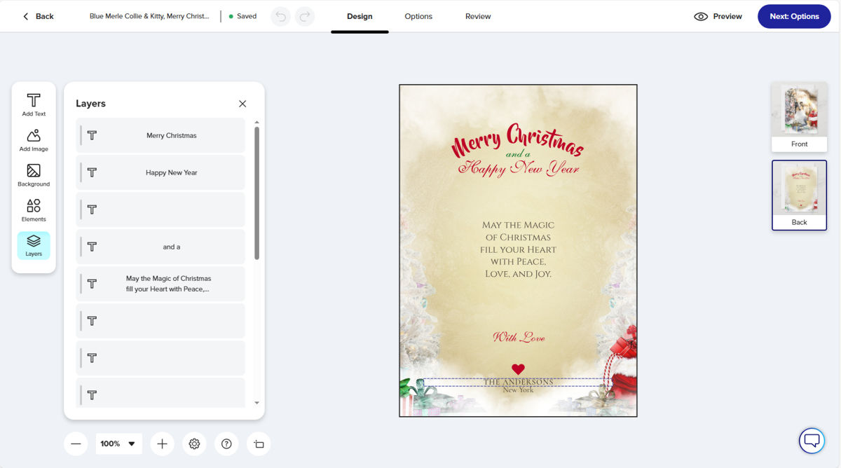This screenshot has width=841, height=468.
Task: Open the Add Image tool
Action: [x=34, y=140]
